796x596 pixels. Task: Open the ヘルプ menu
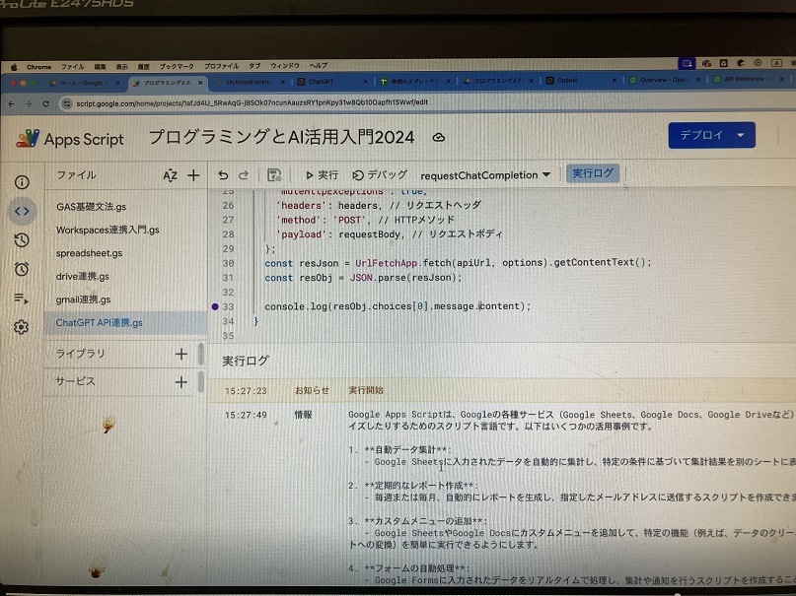pos(319,65)
